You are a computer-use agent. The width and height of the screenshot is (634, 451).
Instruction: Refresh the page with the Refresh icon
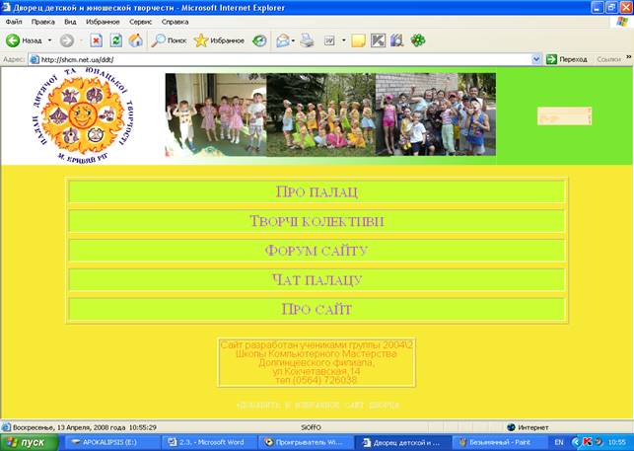[x=115, y=40]
